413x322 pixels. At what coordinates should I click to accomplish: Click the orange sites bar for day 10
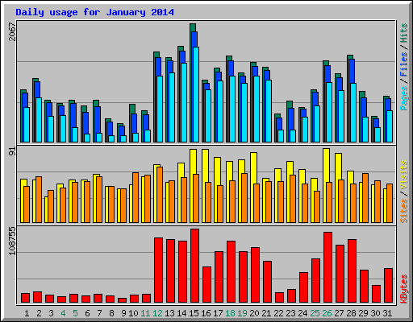pos(136,197)
